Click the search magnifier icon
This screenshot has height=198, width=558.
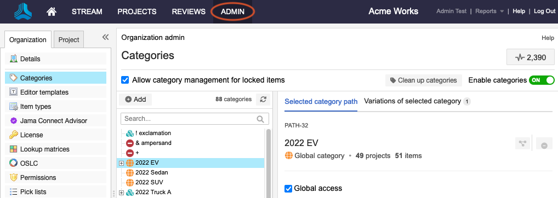click(261, 119)
